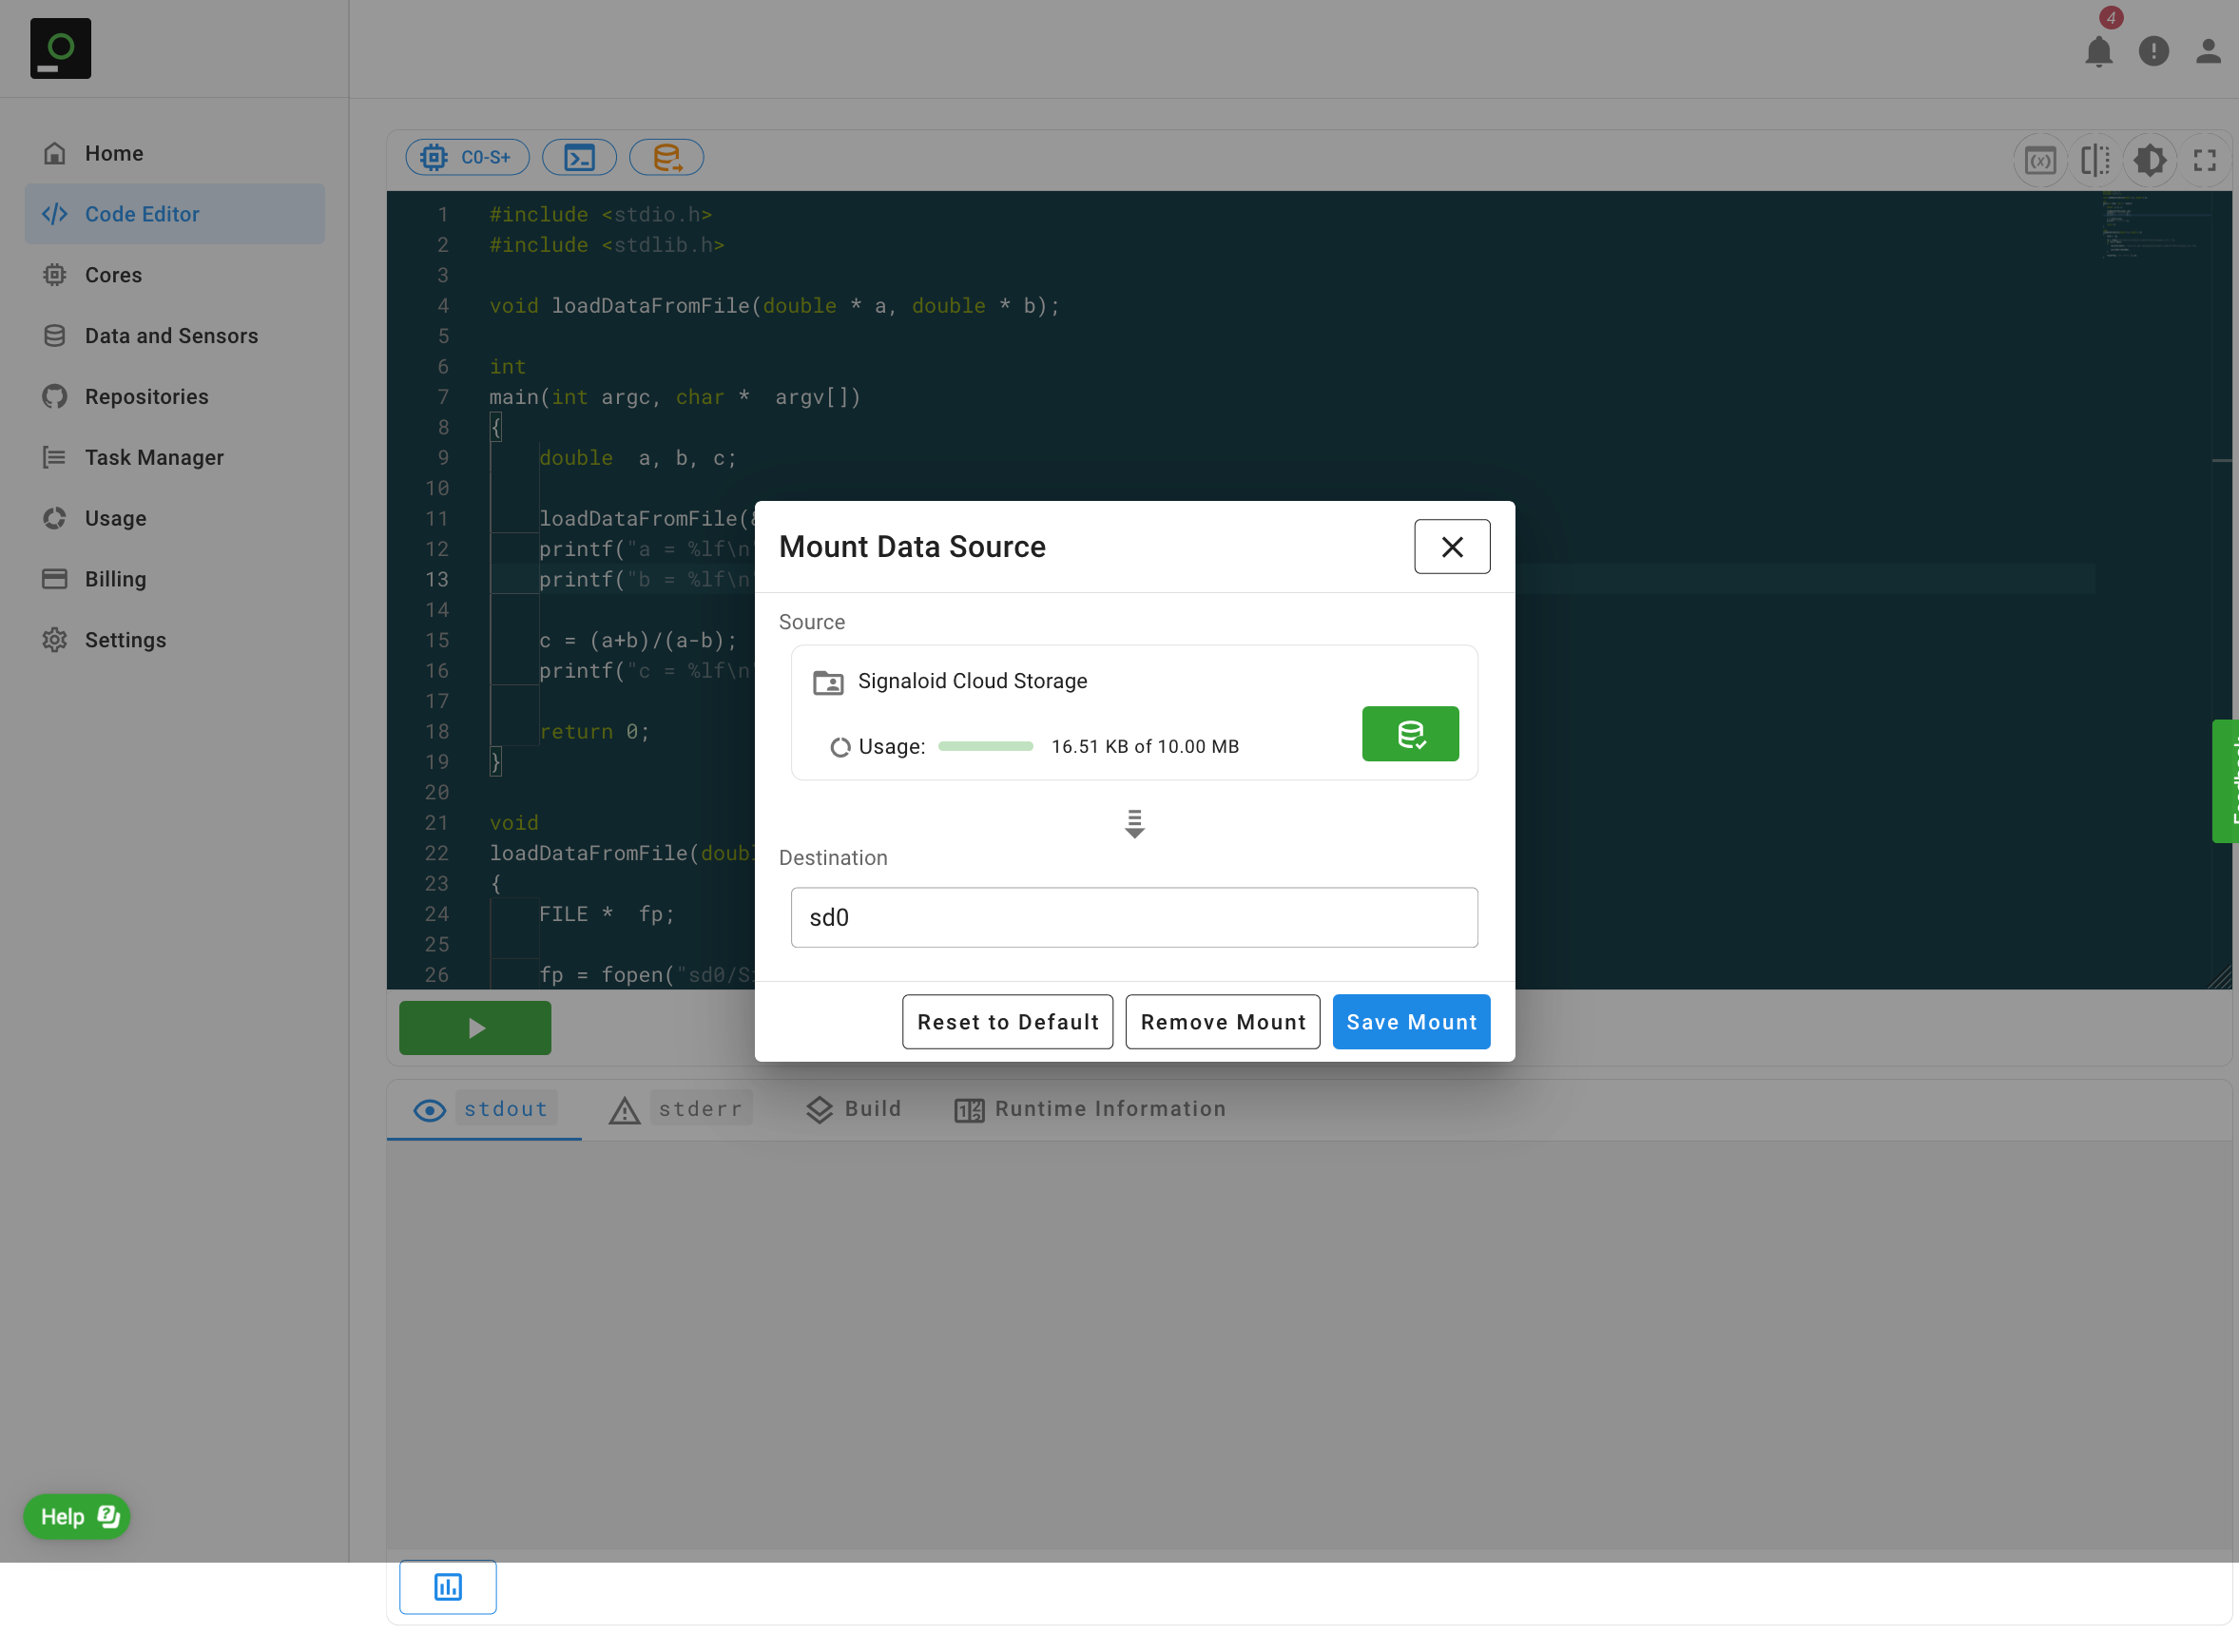Click the Remove Mount button
Screen dimensions: 2239x1652
[1222, 1022]
